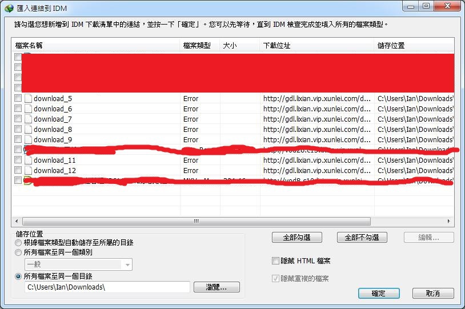465x309 pixels.
Task: Sort by 大小 column header
Action: pos(239,45)
